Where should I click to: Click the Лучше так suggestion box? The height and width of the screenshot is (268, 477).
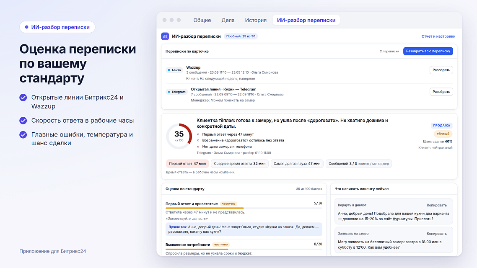pos(244,229)
